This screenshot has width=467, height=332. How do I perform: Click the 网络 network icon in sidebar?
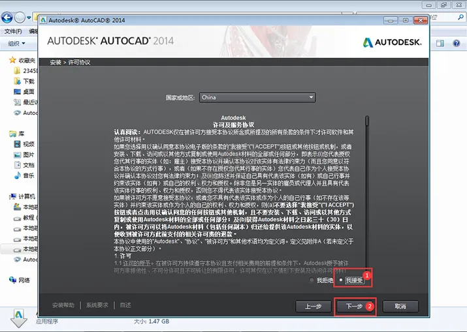[x=12, y=280]
